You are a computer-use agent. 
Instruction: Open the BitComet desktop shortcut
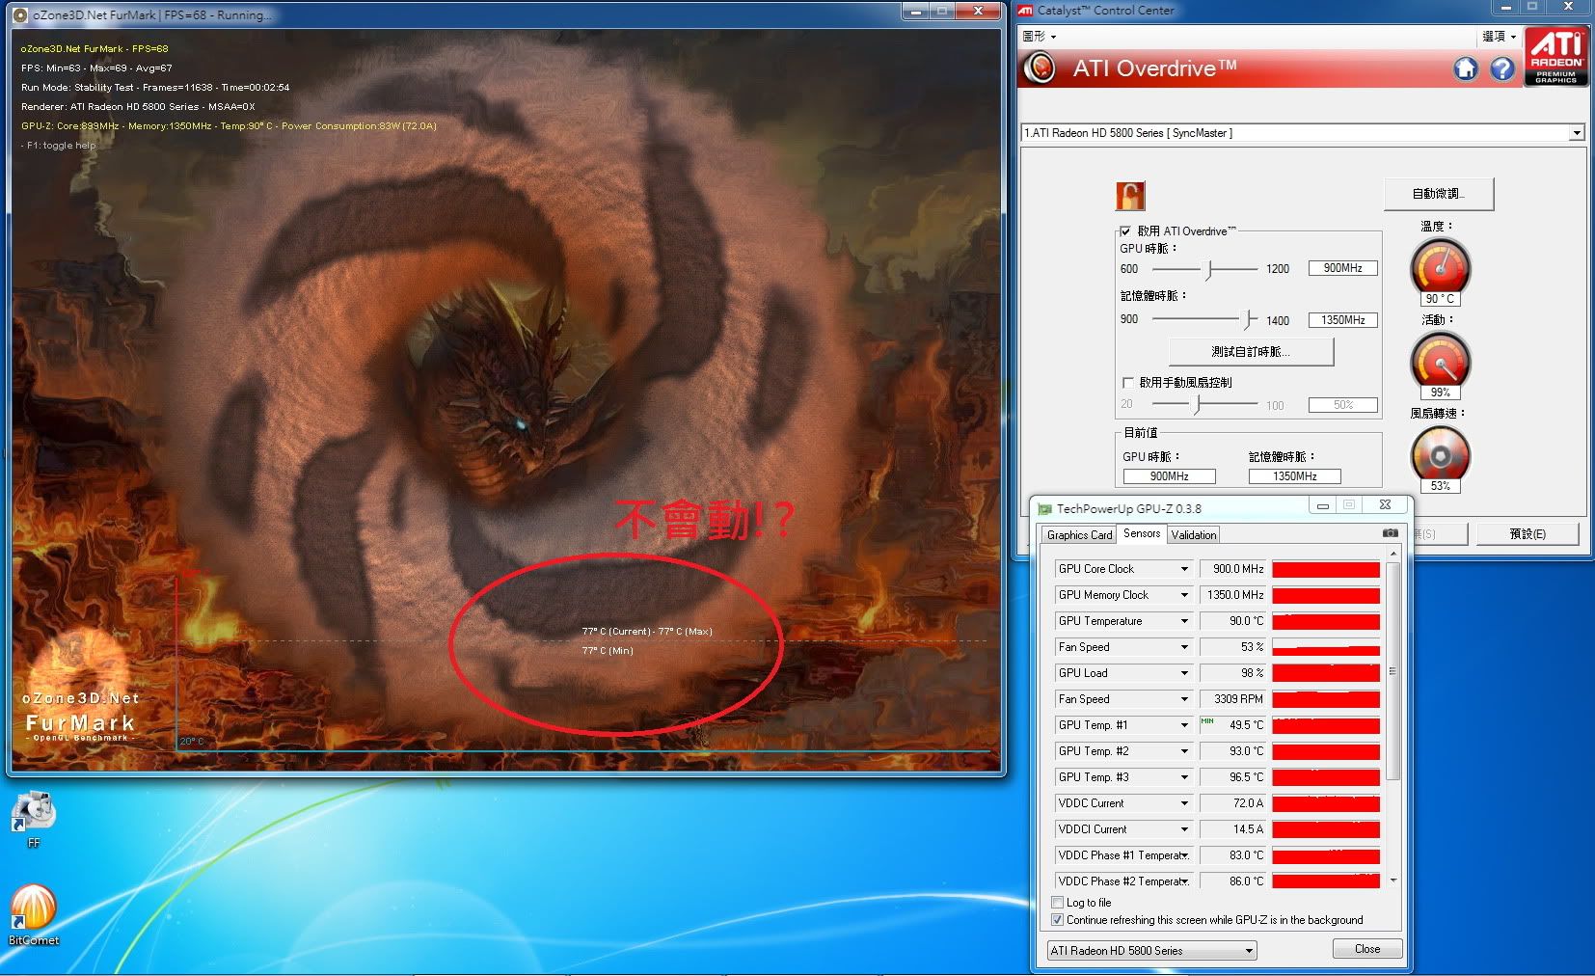[x=34, y=914]
